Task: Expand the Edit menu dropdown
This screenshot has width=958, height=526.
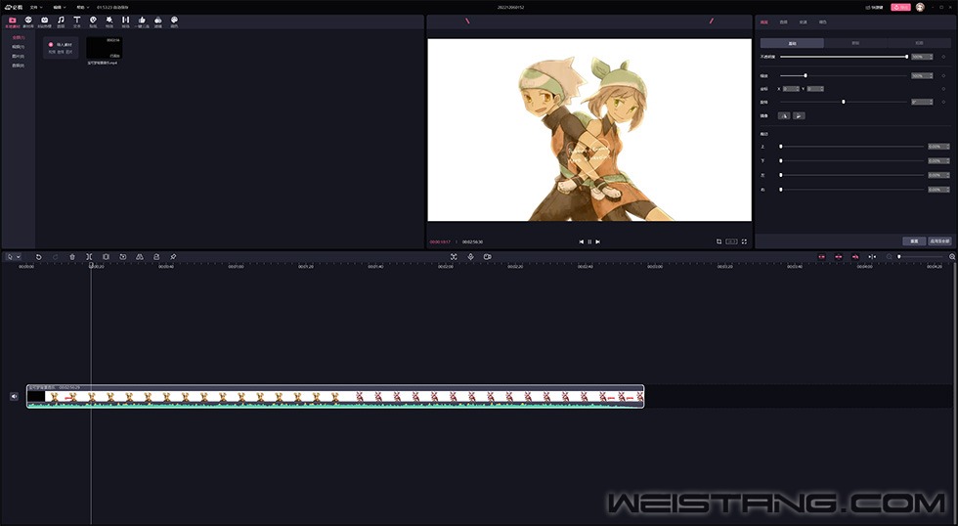Action: (60, 7)
